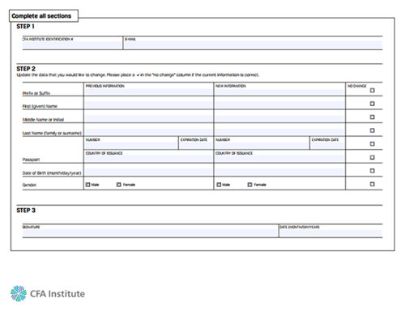Select Female under New Information
Image resolution: width=405 pixels, height=311 pixels.
(249, 185)
